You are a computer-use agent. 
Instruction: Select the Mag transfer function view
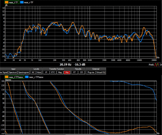pyautogui.click(x=60, y=72)
